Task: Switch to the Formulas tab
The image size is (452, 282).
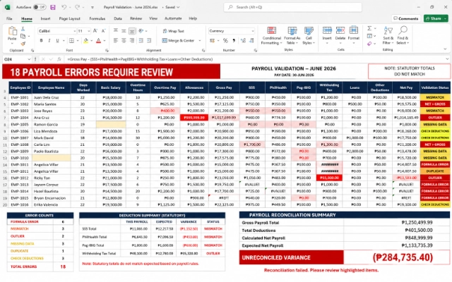Action: 97,18
